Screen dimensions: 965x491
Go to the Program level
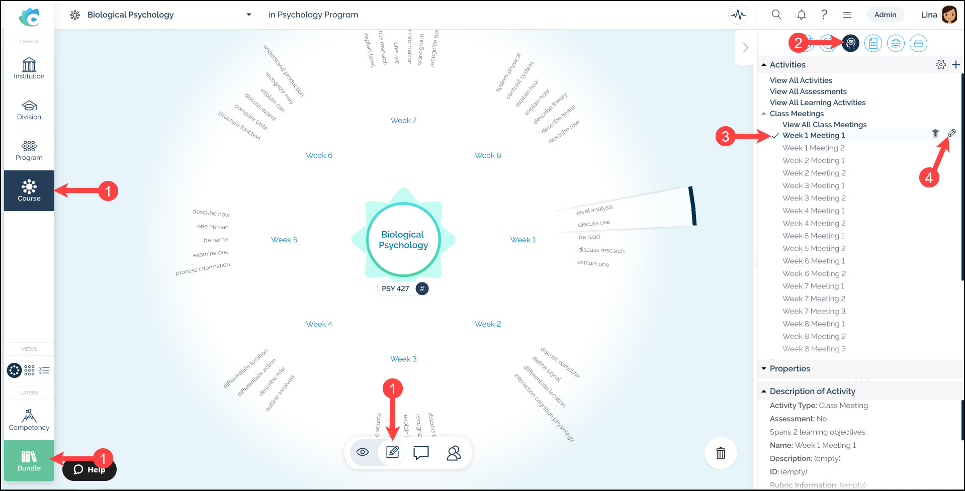coord(29,150)
